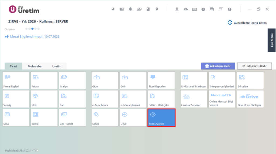
Task: Click the notifications bell icon
Action: (130, 9)
